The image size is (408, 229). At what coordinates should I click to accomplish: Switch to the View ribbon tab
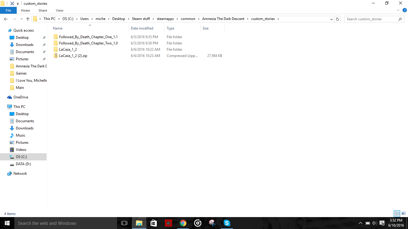[59, 10]
